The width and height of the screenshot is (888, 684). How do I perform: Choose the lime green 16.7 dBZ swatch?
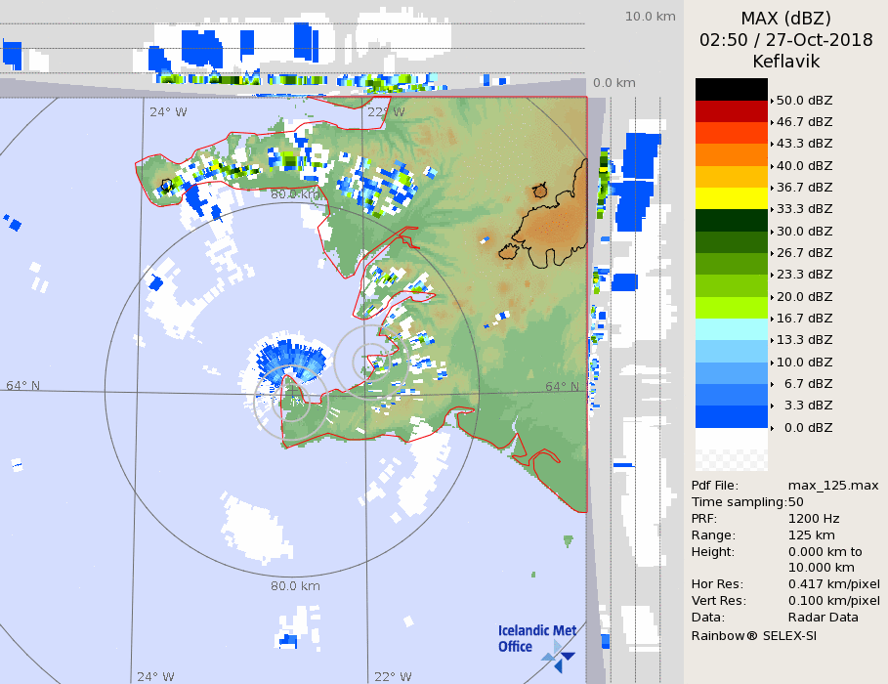[731, 308]
